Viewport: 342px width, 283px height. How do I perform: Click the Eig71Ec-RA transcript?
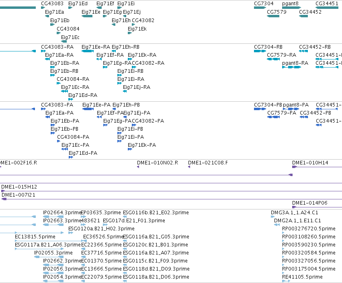[x=64, y=91]
